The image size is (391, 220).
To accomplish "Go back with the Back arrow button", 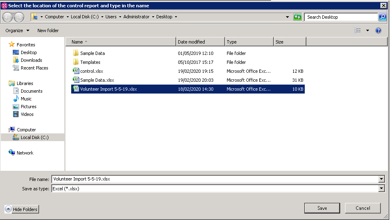I will tap(7, 17).
